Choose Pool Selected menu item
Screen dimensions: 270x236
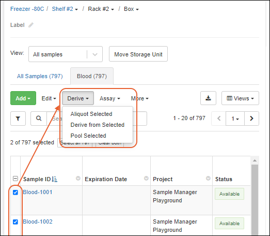[88, 136]
